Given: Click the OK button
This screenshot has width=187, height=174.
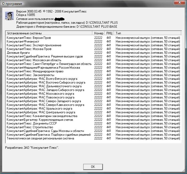Looking at the screenshot, I should 93,167.
